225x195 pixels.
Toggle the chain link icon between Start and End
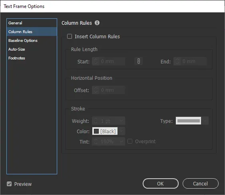[x=138, y=61]
